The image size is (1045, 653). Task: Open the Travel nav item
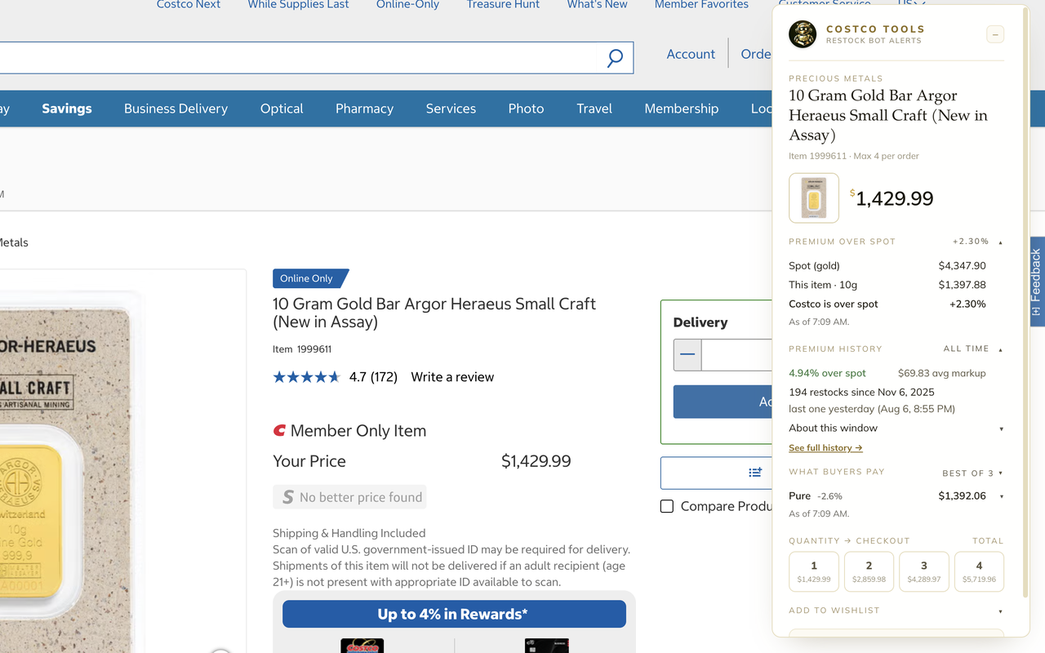coord(594,109)
